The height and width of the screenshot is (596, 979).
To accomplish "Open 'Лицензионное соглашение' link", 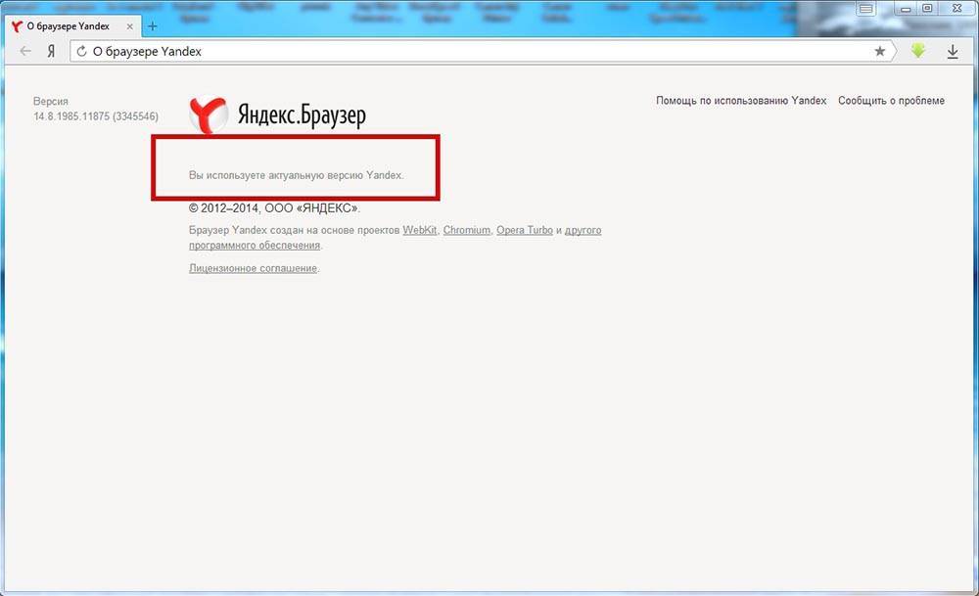I will [253, 268].
